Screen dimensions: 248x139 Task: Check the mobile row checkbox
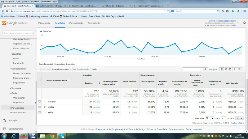pos(39,107)
